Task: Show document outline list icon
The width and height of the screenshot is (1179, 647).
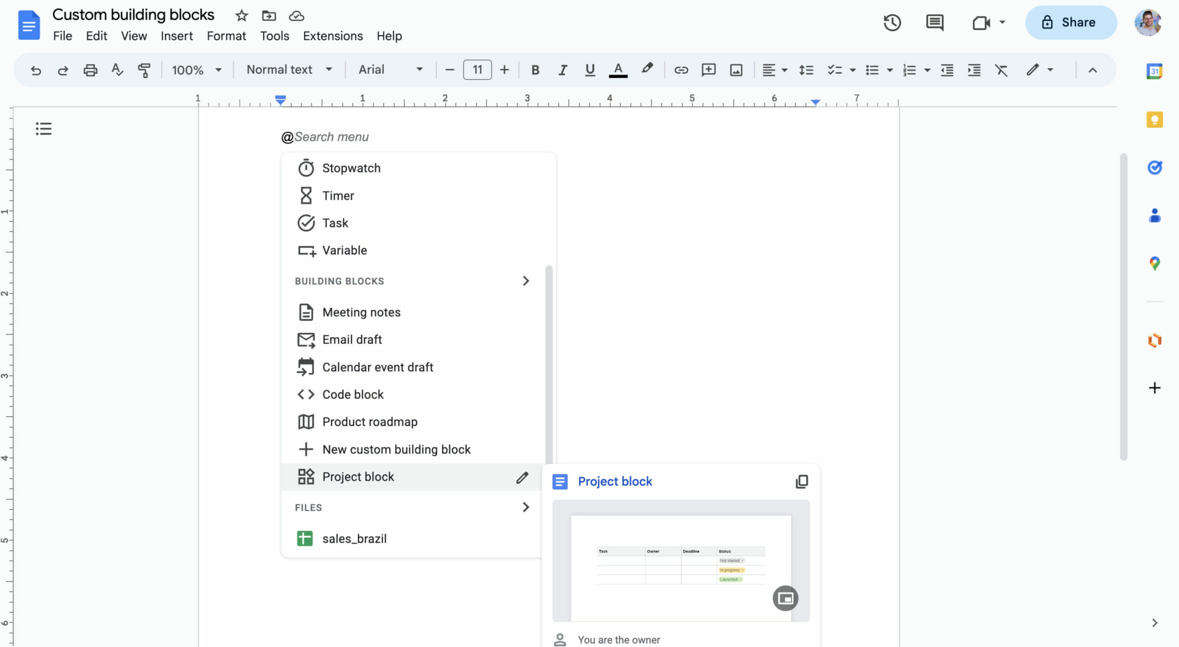Action: 44,128
